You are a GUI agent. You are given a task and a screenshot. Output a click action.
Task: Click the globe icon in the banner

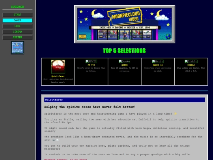point(168,36)
